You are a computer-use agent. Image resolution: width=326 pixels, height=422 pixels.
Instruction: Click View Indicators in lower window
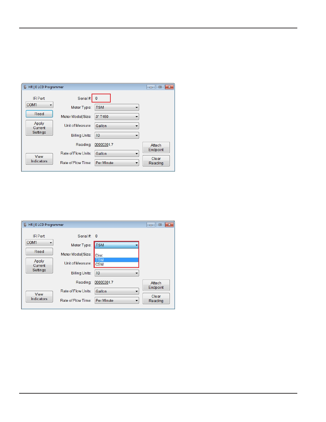point(39,297)
